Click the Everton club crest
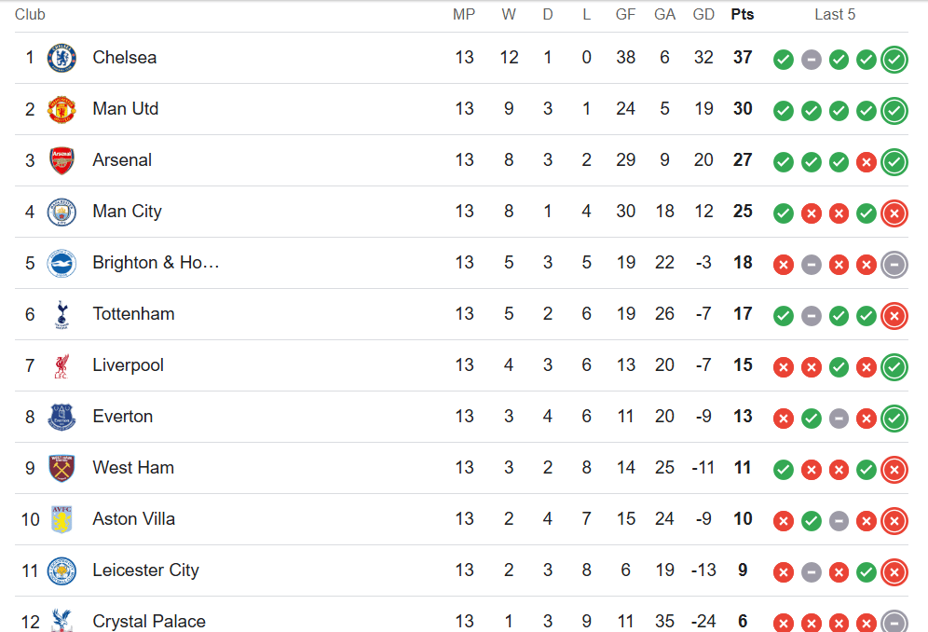Screen dimensions: 928x632 click(61, 417)
